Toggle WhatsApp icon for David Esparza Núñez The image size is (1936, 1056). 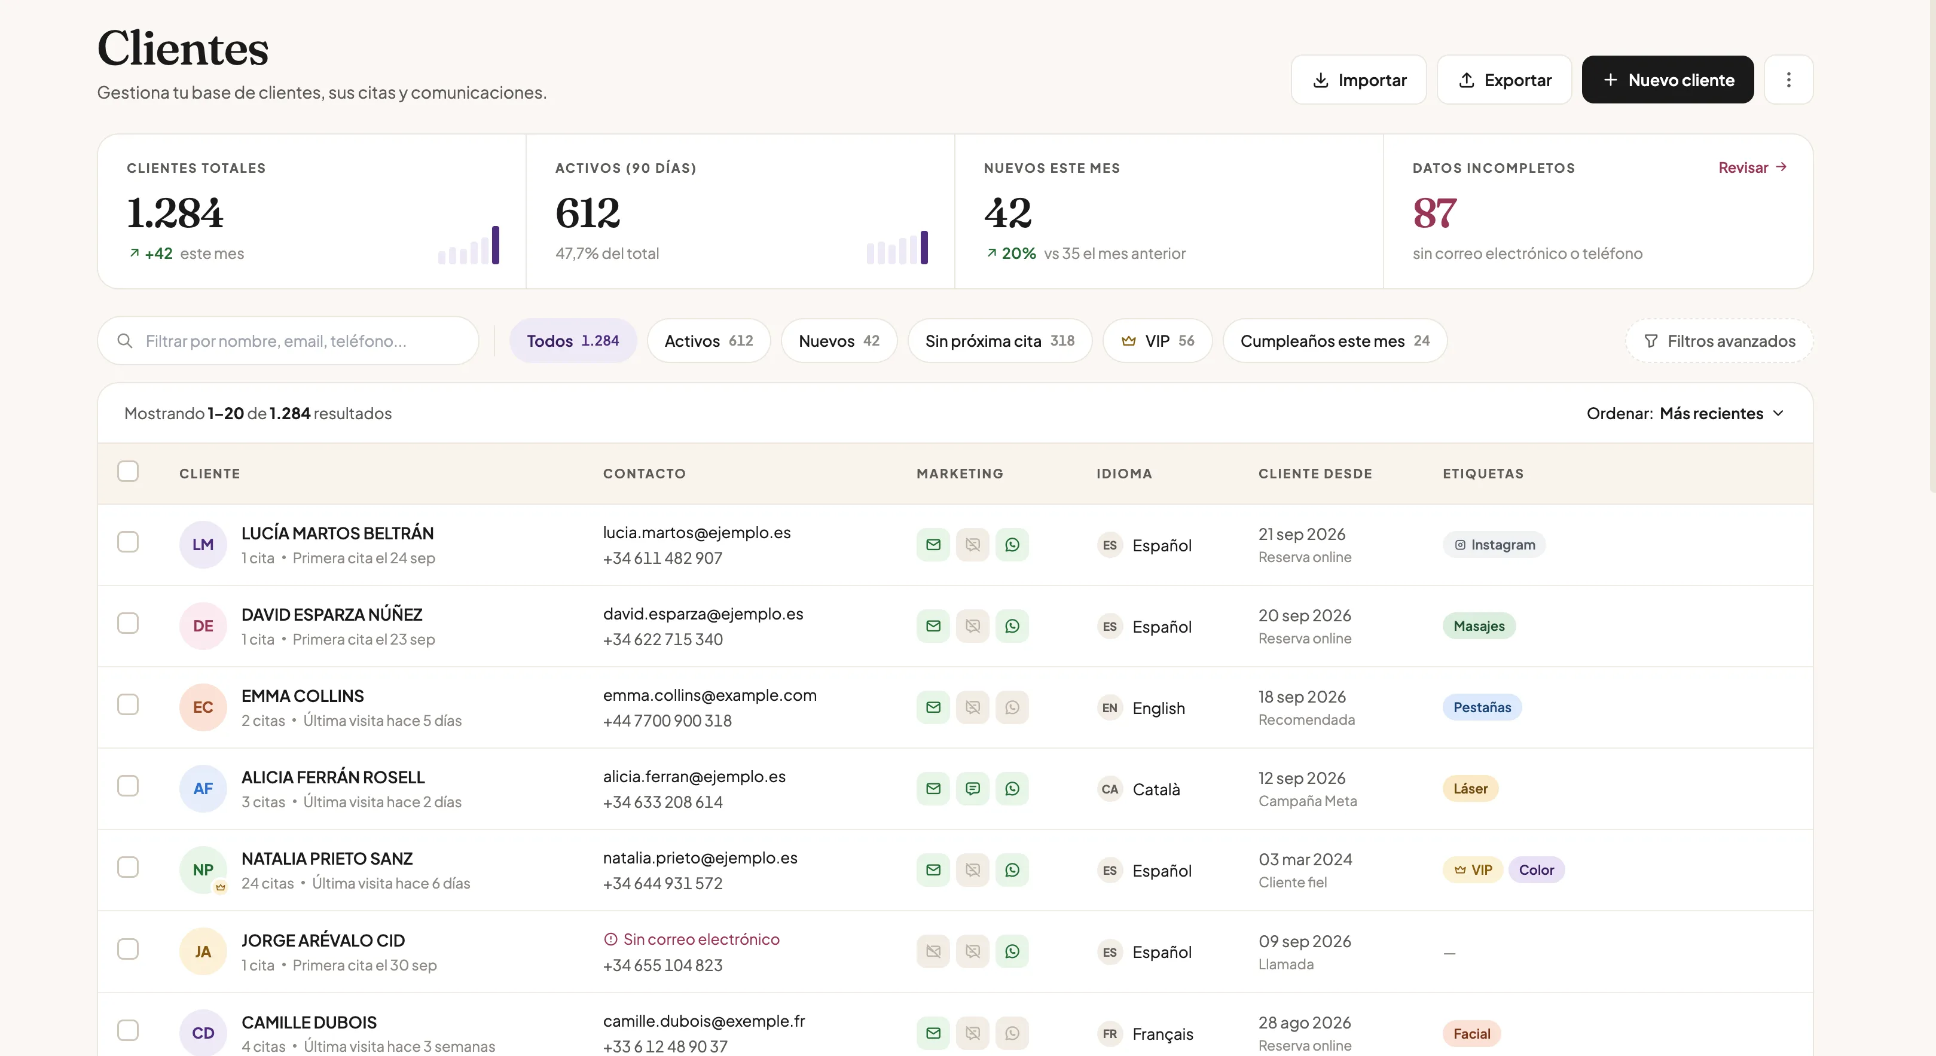pyautogui.click(x=1012, y=626)
